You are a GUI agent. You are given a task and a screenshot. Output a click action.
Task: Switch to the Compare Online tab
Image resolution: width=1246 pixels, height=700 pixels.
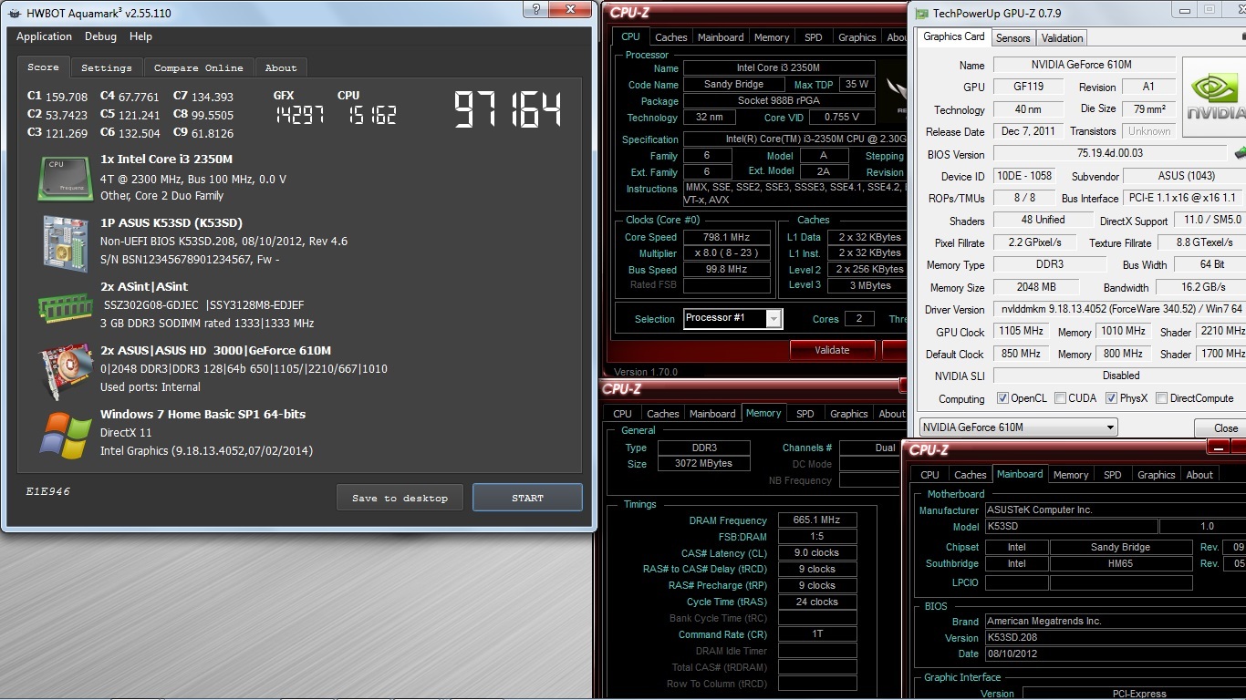(x=199, y=67)
